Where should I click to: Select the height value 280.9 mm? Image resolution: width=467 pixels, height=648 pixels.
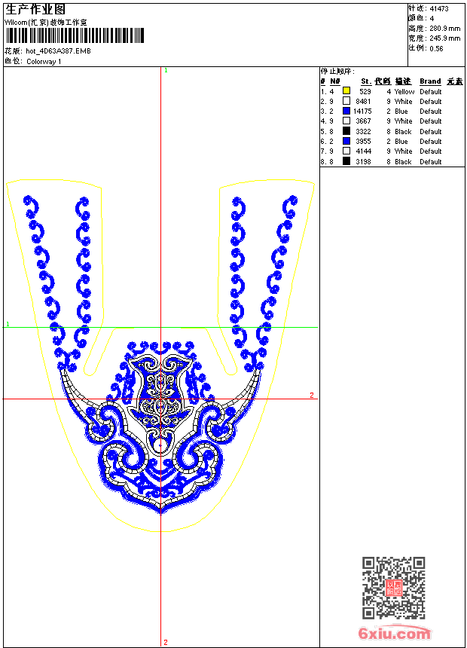pyautogui.click(x=445, y=29)
